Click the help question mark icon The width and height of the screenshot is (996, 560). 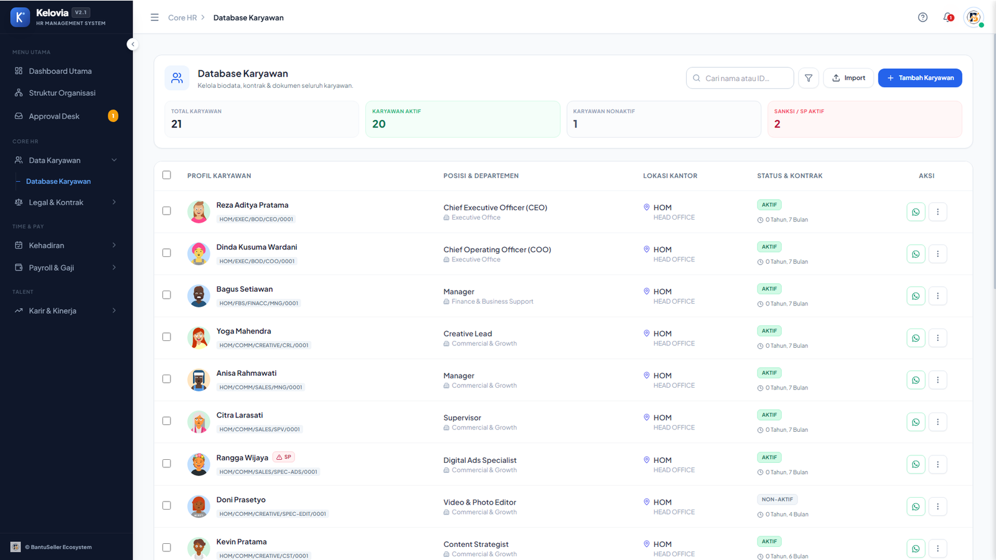923,17
